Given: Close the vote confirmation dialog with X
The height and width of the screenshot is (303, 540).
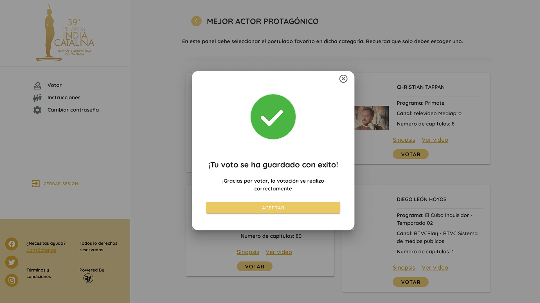Looking at the screenshot, I should (x=343, y=79).
